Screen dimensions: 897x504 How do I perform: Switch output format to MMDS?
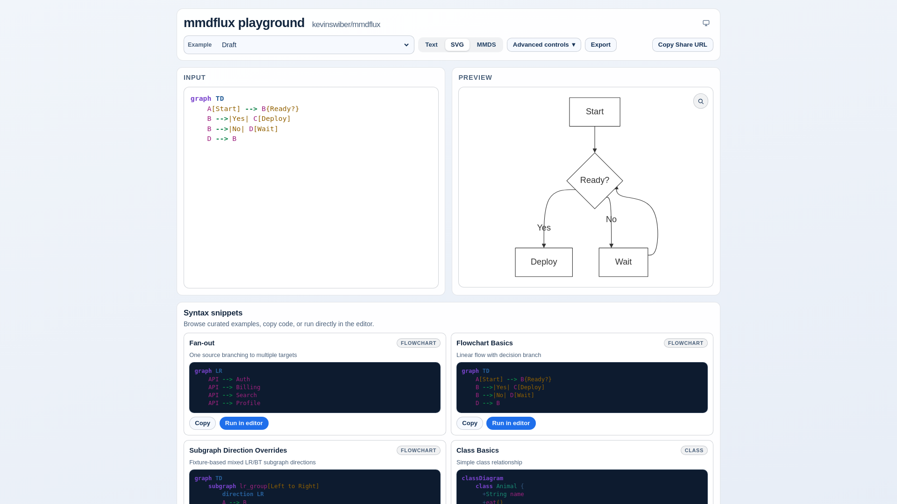pos(486,45)
